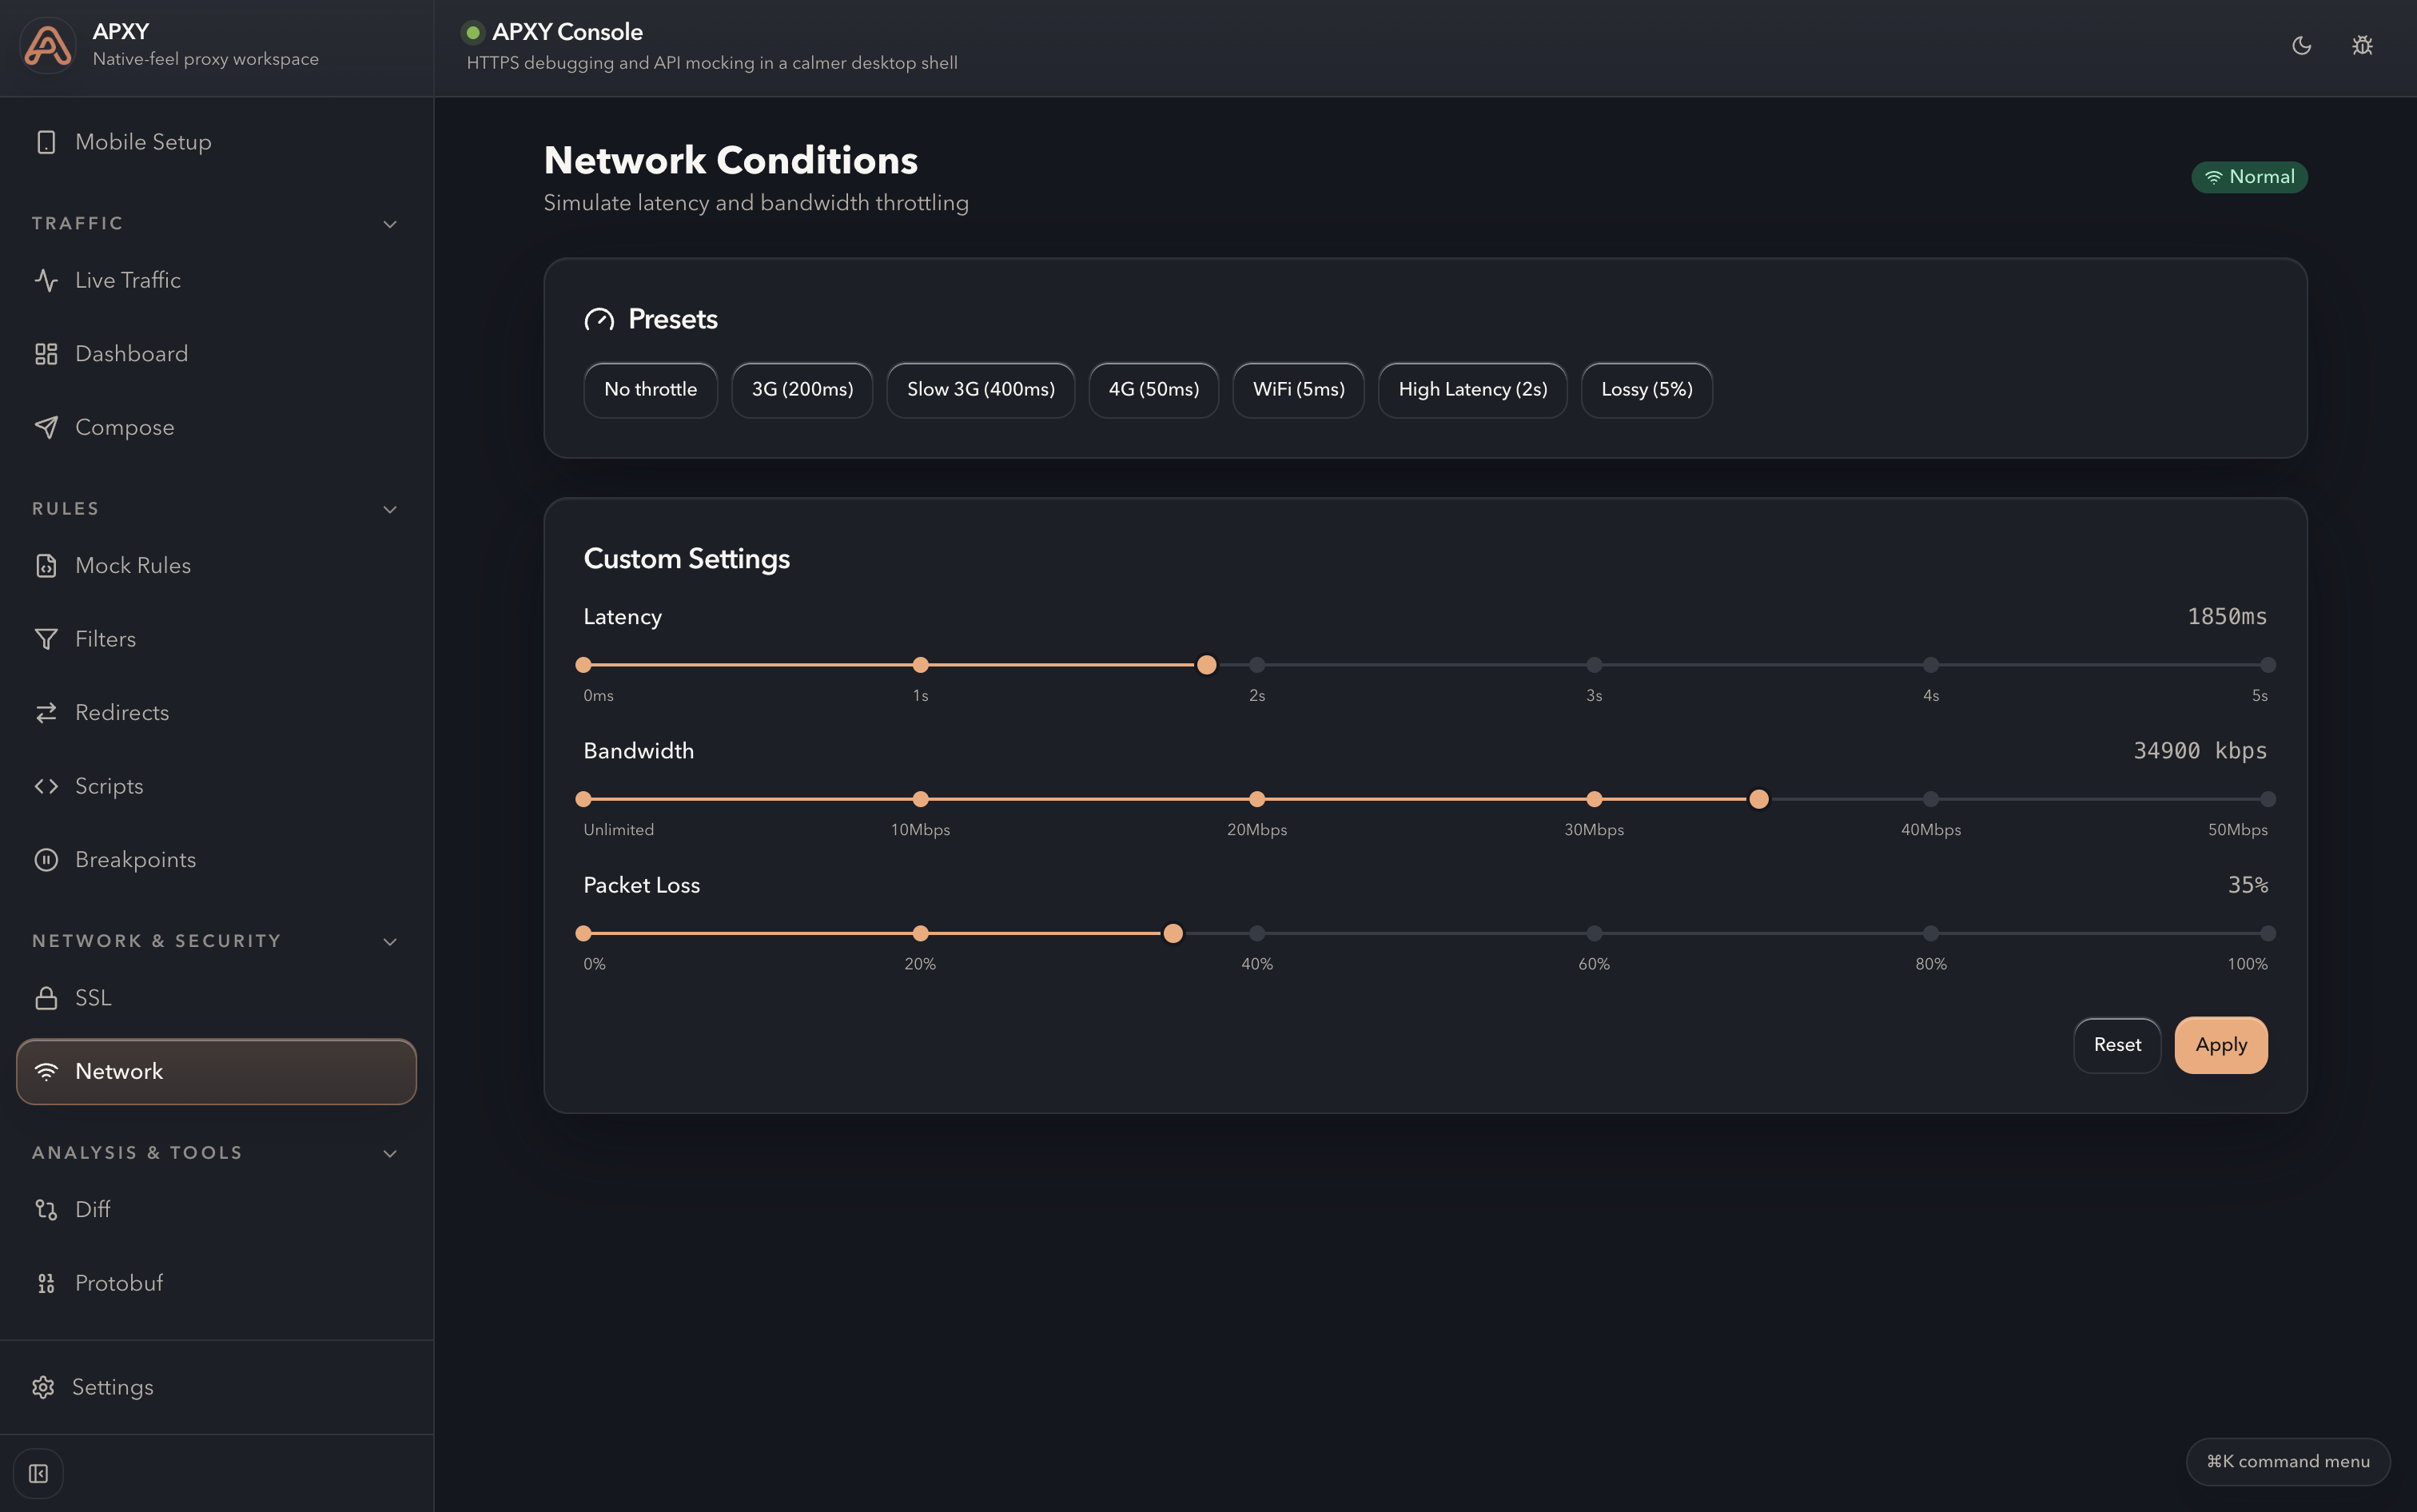The height and width of the screenshot is (1512, 2417).
Task: Go to Redirects in sidebar
Action: click(x=121, y=713)
